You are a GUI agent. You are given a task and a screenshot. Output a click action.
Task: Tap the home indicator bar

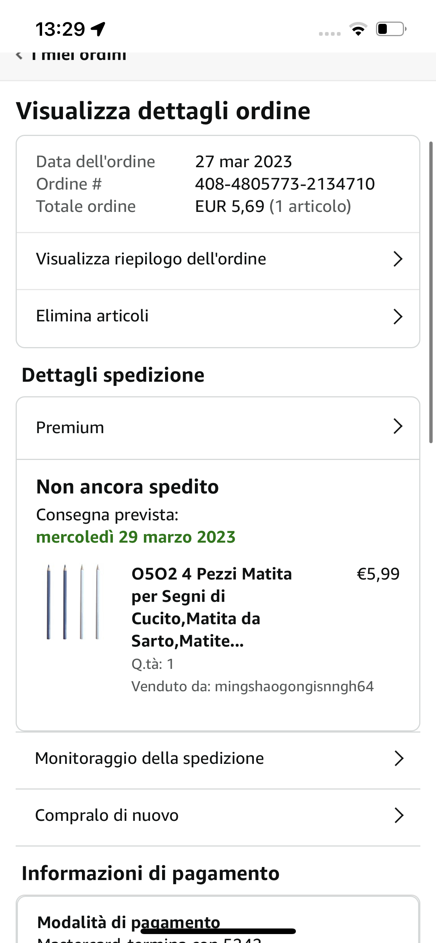coord(218,931)
